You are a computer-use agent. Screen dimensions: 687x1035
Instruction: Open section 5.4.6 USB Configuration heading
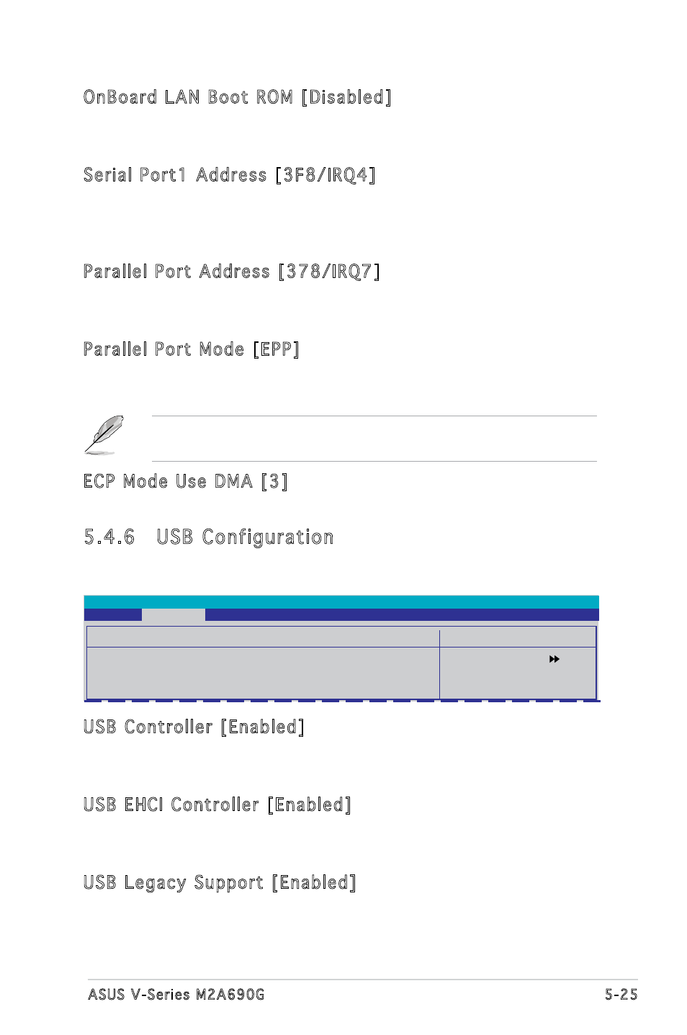(209, 537)
